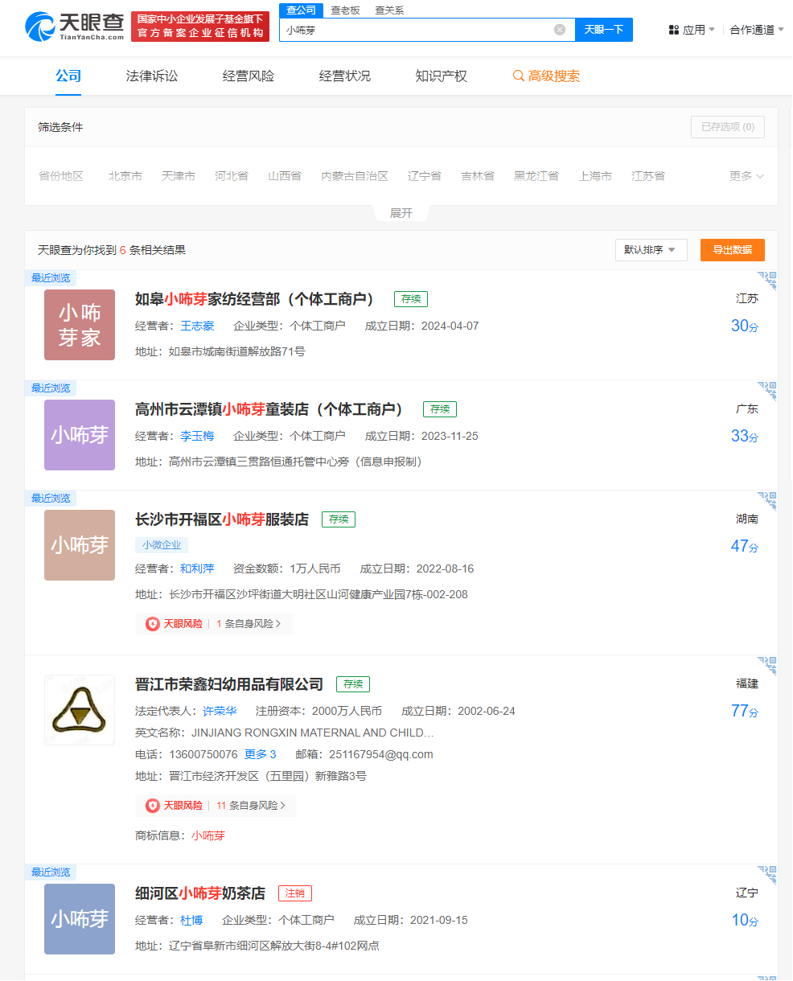Click the TianYanCha logo
The height and width of the screenshot is (981, 793).
[74, 27]
